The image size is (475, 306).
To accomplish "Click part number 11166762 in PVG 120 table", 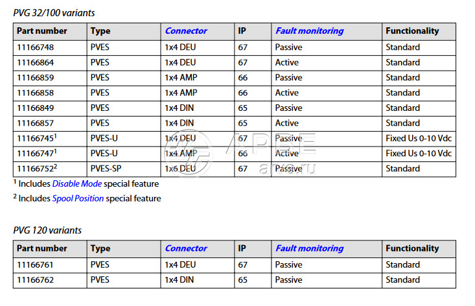I will tap(36, 280).
